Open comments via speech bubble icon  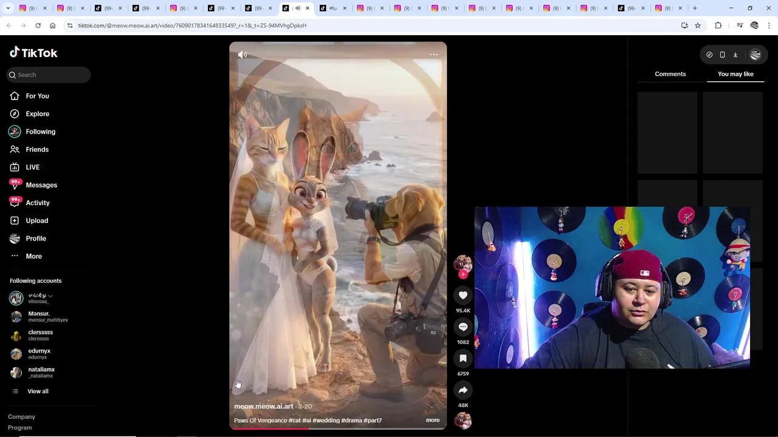pos(463,327)
